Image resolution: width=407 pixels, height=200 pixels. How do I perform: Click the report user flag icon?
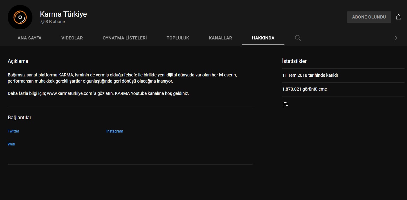[286, 105]
